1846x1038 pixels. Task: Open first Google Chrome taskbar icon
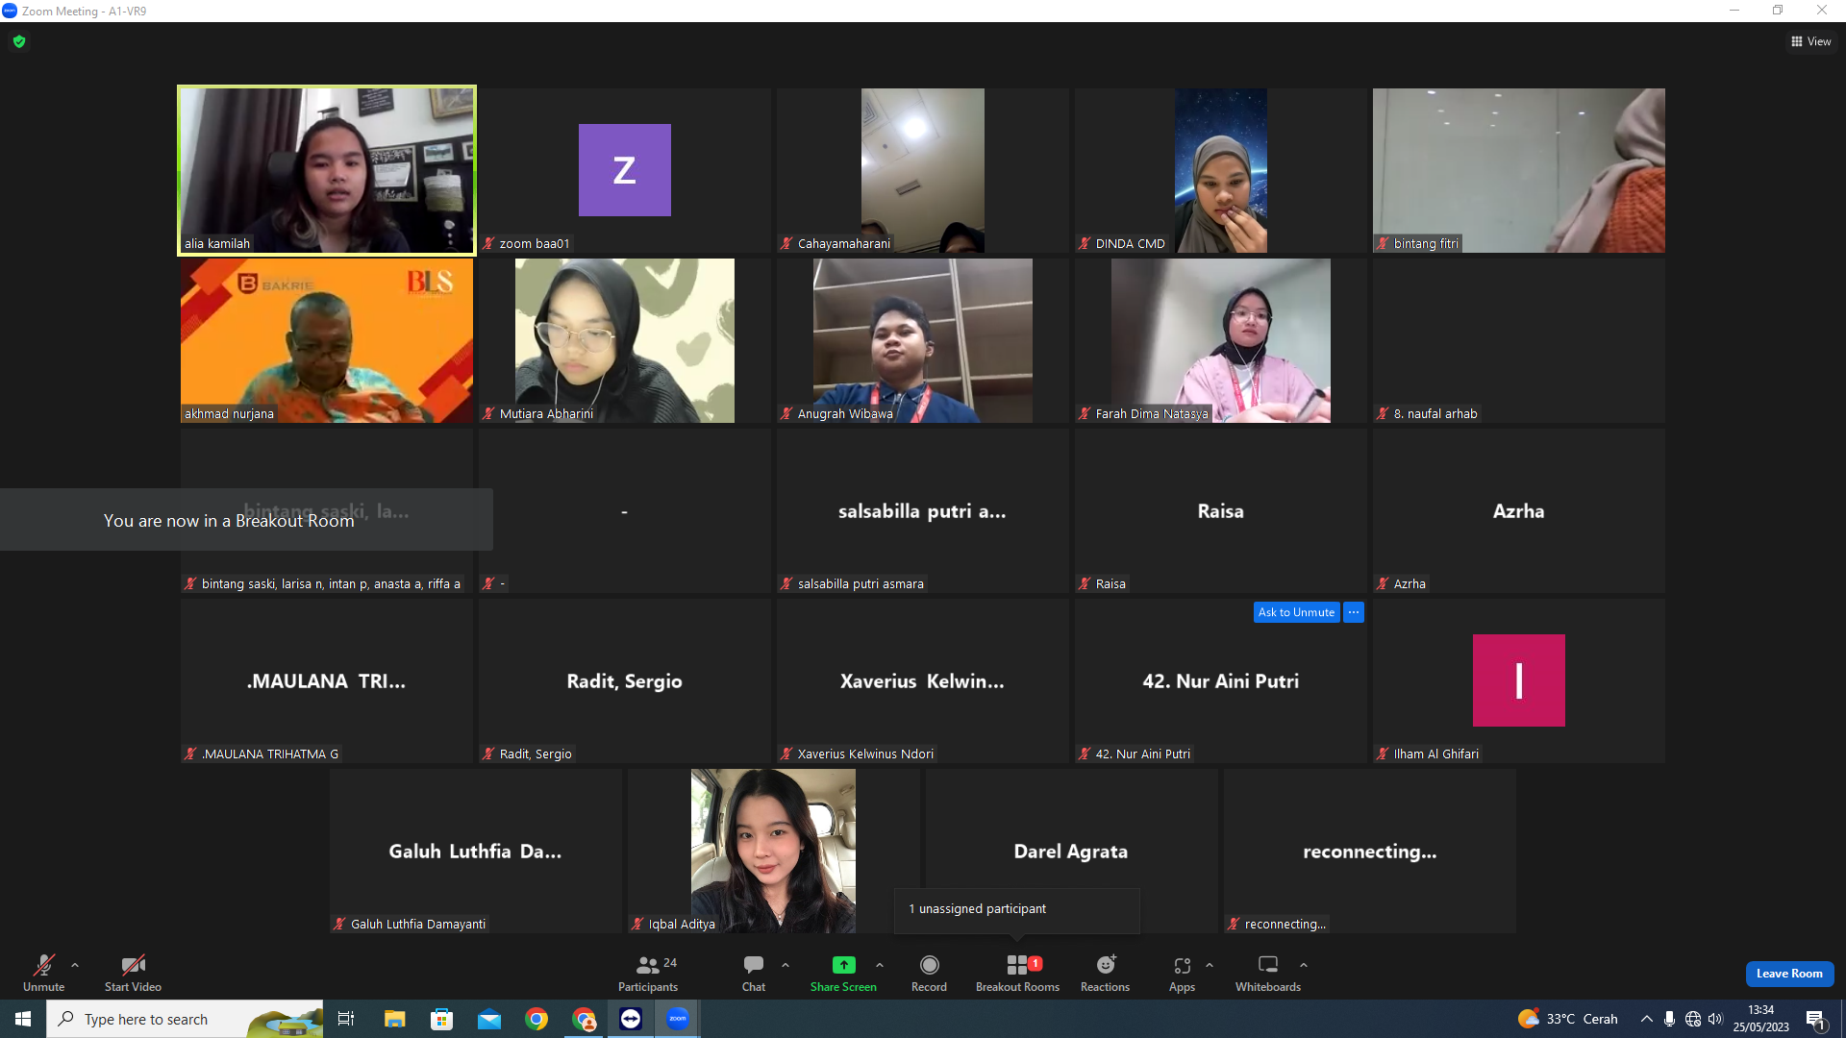click(536, 1019)
